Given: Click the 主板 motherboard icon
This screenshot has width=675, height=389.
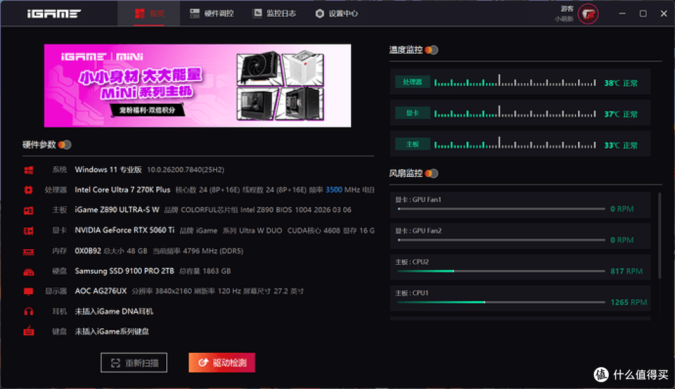Looking at the screenshot, I should click(x=28, y=210).
